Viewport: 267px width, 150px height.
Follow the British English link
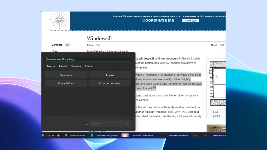pos(191,59)
